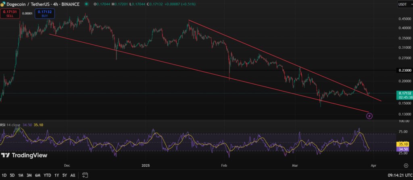Click the purple lightning bolt icon

369,116
